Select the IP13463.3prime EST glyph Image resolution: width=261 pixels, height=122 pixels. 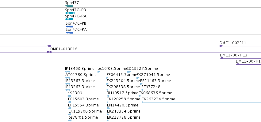[67, 72]
